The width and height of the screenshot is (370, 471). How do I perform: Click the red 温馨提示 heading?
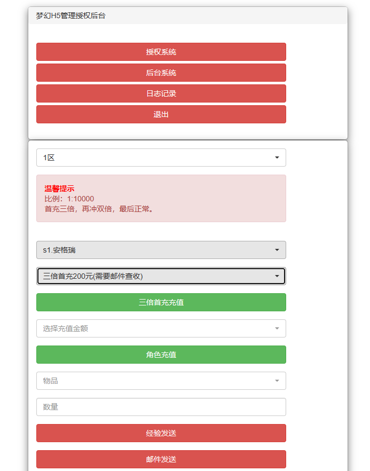pyautogui.click(x=59, y=189)
